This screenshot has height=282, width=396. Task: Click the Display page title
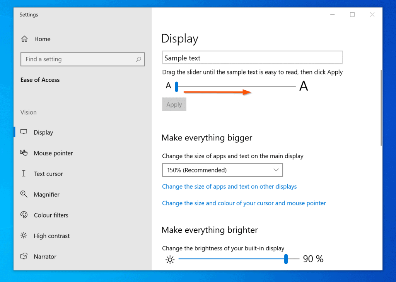pyautogui.click(x=180, y=39)
